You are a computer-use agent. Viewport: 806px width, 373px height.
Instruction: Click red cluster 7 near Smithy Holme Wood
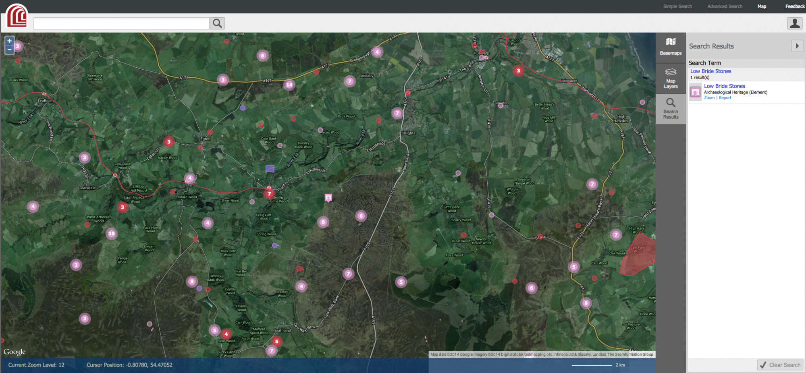[x=269, y=194]
